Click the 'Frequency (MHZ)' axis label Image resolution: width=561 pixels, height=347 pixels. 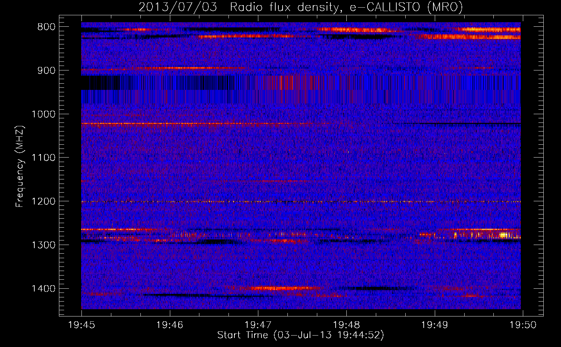[20, 166]
